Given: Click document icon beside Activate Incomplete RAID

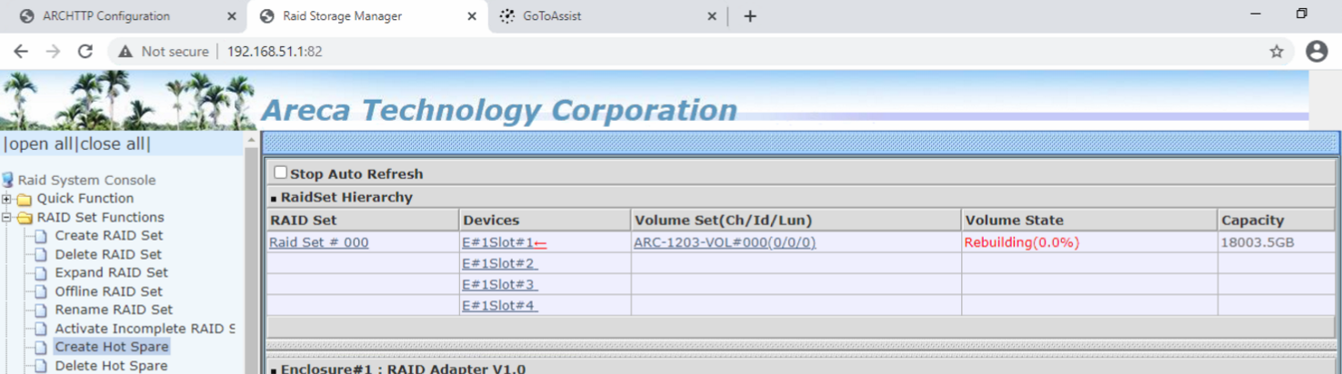Looking at the screenshot, I should click(x=40, y=330).
